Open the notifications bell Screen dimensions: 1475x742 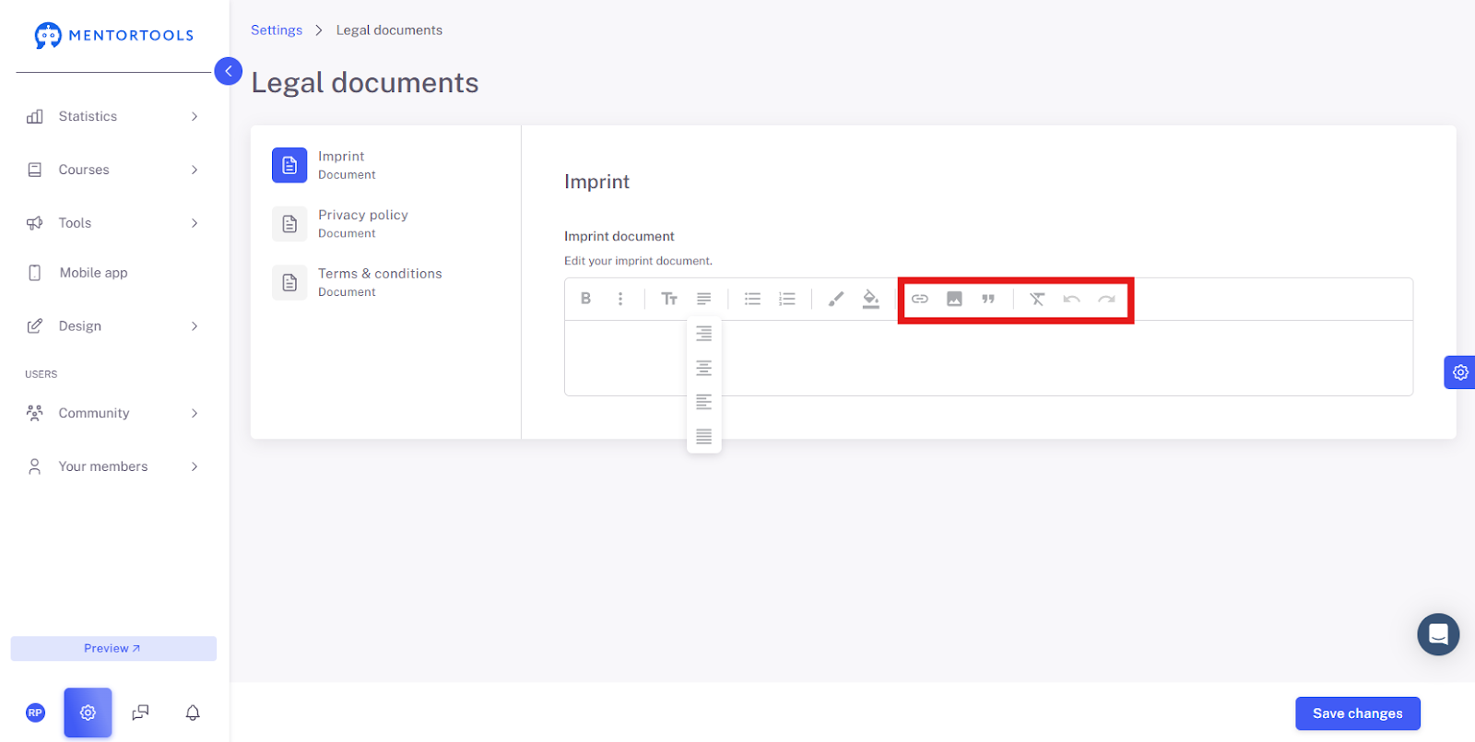(193, 713)
